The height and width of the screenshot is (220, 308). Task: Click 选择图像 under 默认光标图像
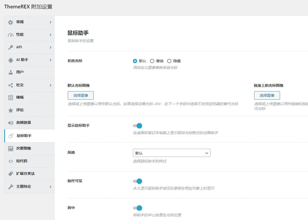[x=80, y=95]
